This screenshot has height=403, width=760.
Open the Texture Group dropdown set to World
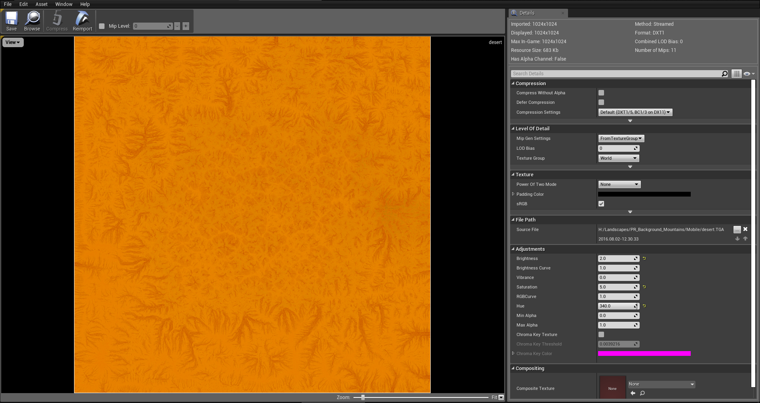click(618, 158)
